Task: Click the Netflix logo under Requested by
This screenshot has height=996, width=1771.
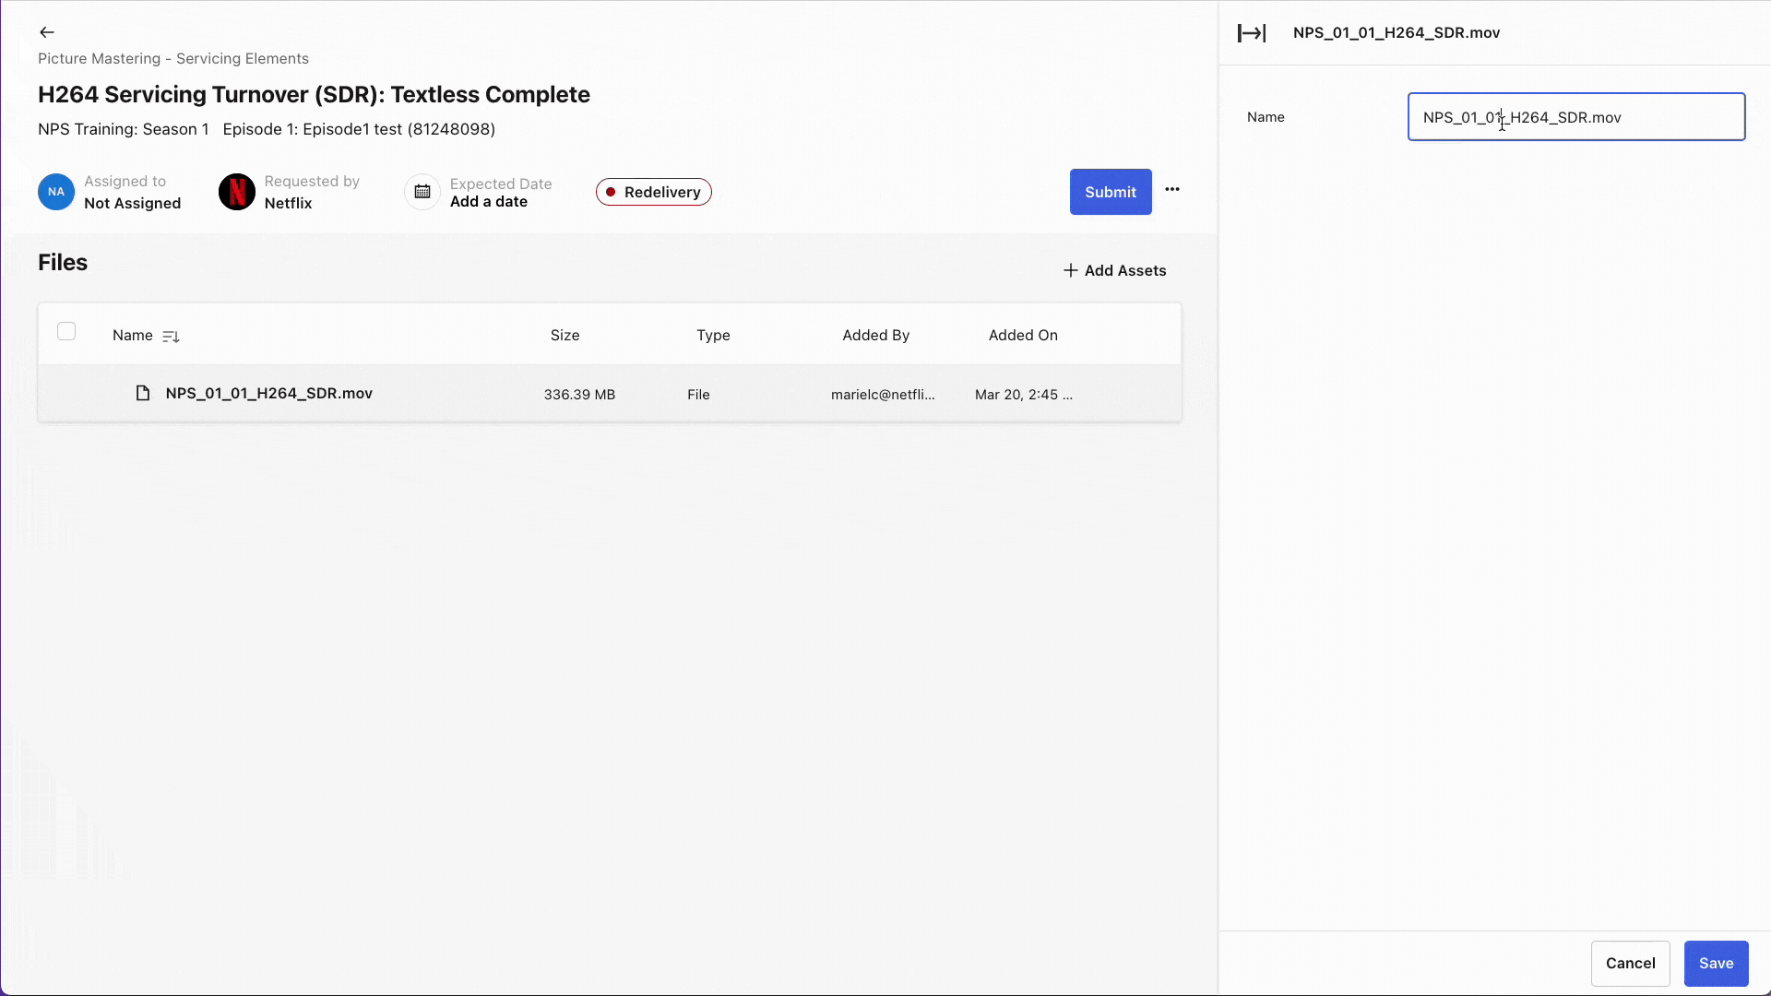Action: pos(236,192)
